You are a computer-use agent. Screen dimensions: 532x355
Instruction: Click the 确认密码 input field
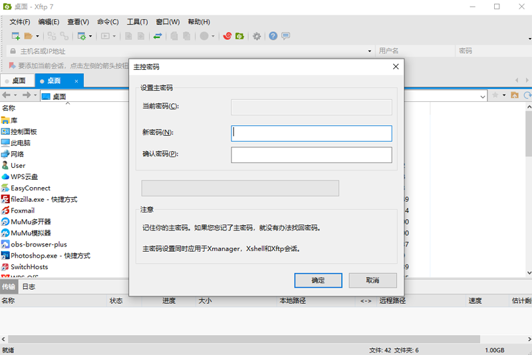click(x=311, y=155)
